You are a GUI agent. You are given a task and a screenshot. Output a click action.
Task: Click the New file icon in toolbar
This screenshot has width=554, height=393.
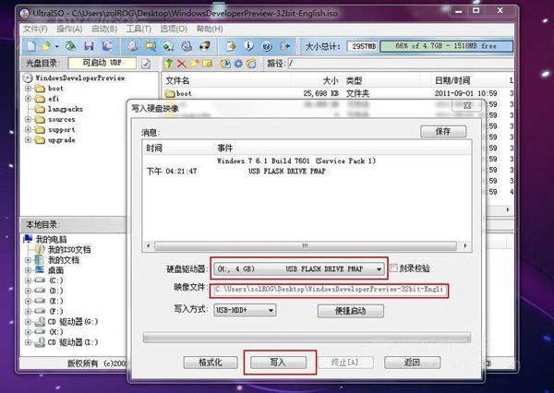(31, 46)
